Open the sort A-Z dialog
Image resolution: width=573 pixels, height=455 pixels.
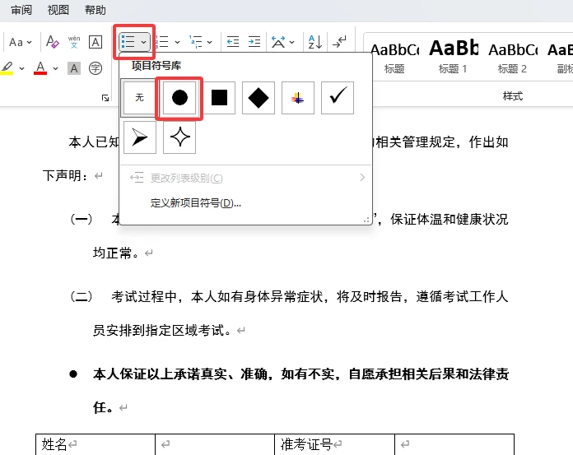[314, 42]
